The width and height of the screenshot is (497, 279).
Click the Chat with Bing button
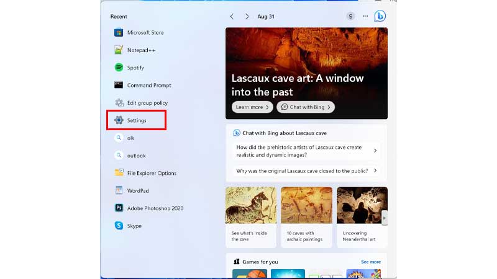pyautogui.click(x=306, y=107)
